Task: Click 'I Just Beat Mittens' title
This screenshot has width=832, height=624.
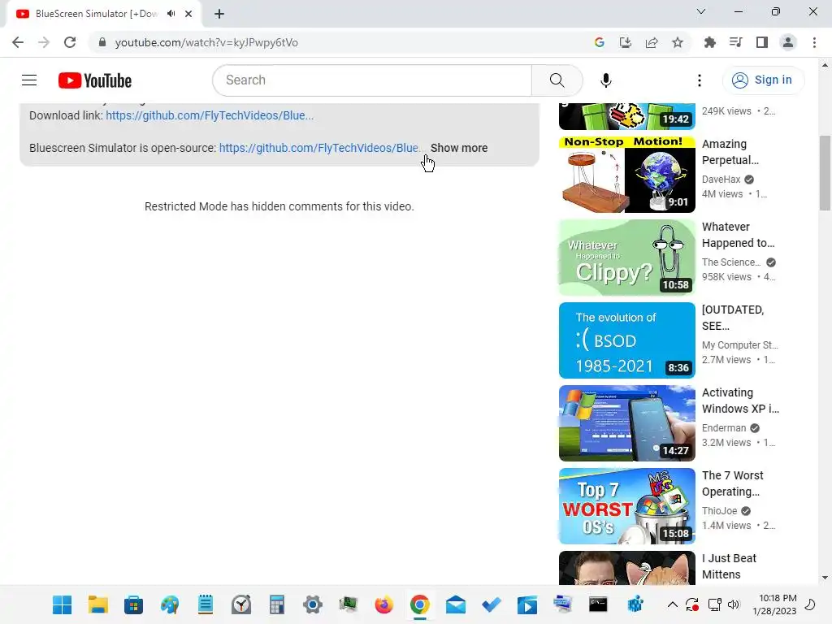Action: [729, 566]
